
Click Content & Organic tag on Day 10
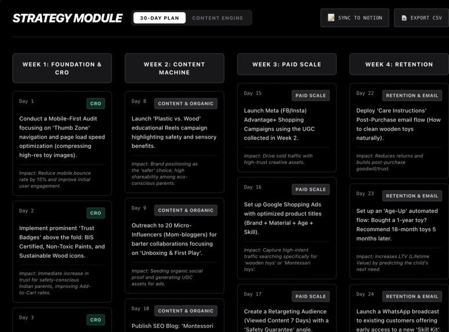(x=186, y=311)
